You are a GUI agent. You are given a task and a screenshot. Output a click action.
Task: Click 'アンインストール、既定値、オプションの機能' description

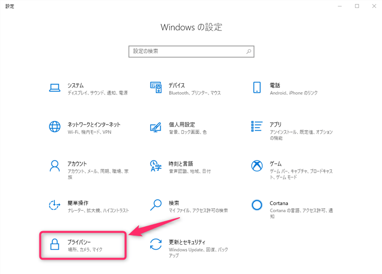click(x=301, y=135)
